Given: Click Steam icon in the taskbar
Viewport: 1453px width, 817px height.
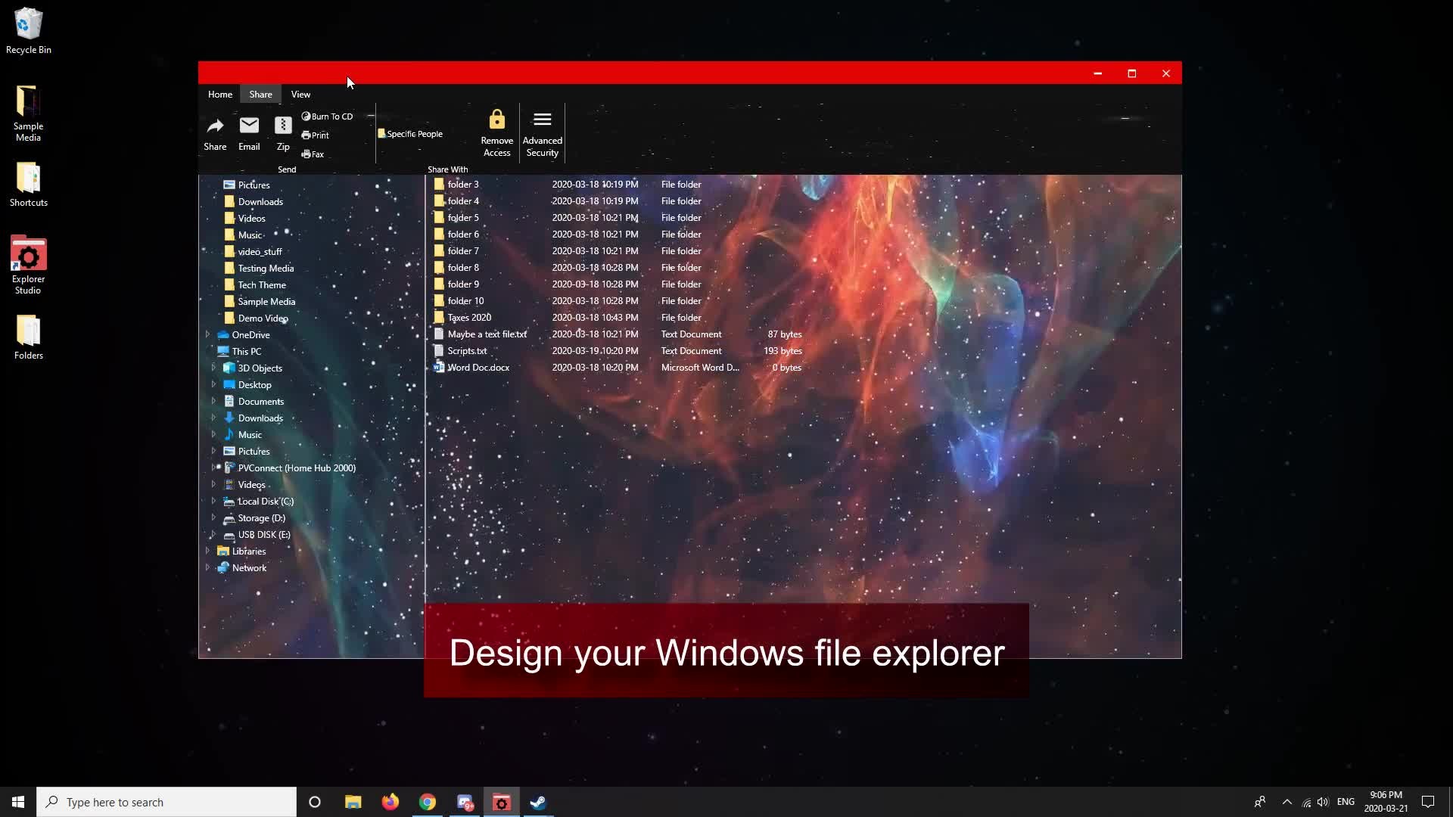Looking at the screenshot, I should [x=538, y=802].
